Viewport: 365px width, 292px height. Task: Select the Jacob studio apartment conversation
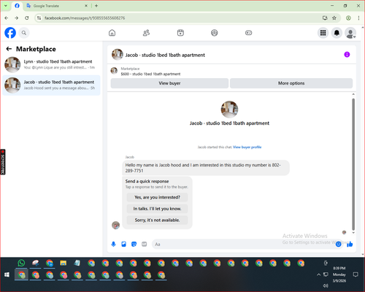click(x=51, y=85)
